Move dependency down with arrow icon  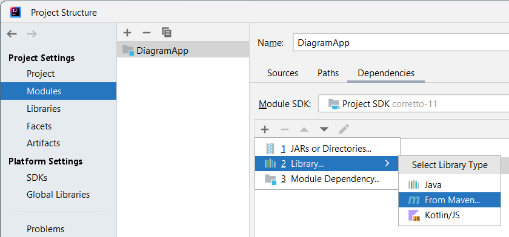(x=324, y=129)
